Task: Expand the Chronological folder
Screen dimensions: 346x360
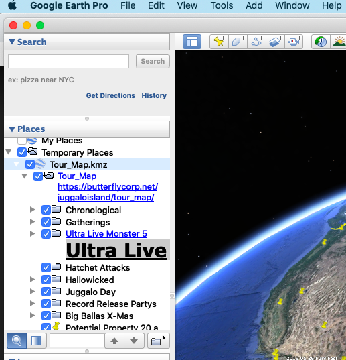Action: pyautogui.click(x=33, y=209)
